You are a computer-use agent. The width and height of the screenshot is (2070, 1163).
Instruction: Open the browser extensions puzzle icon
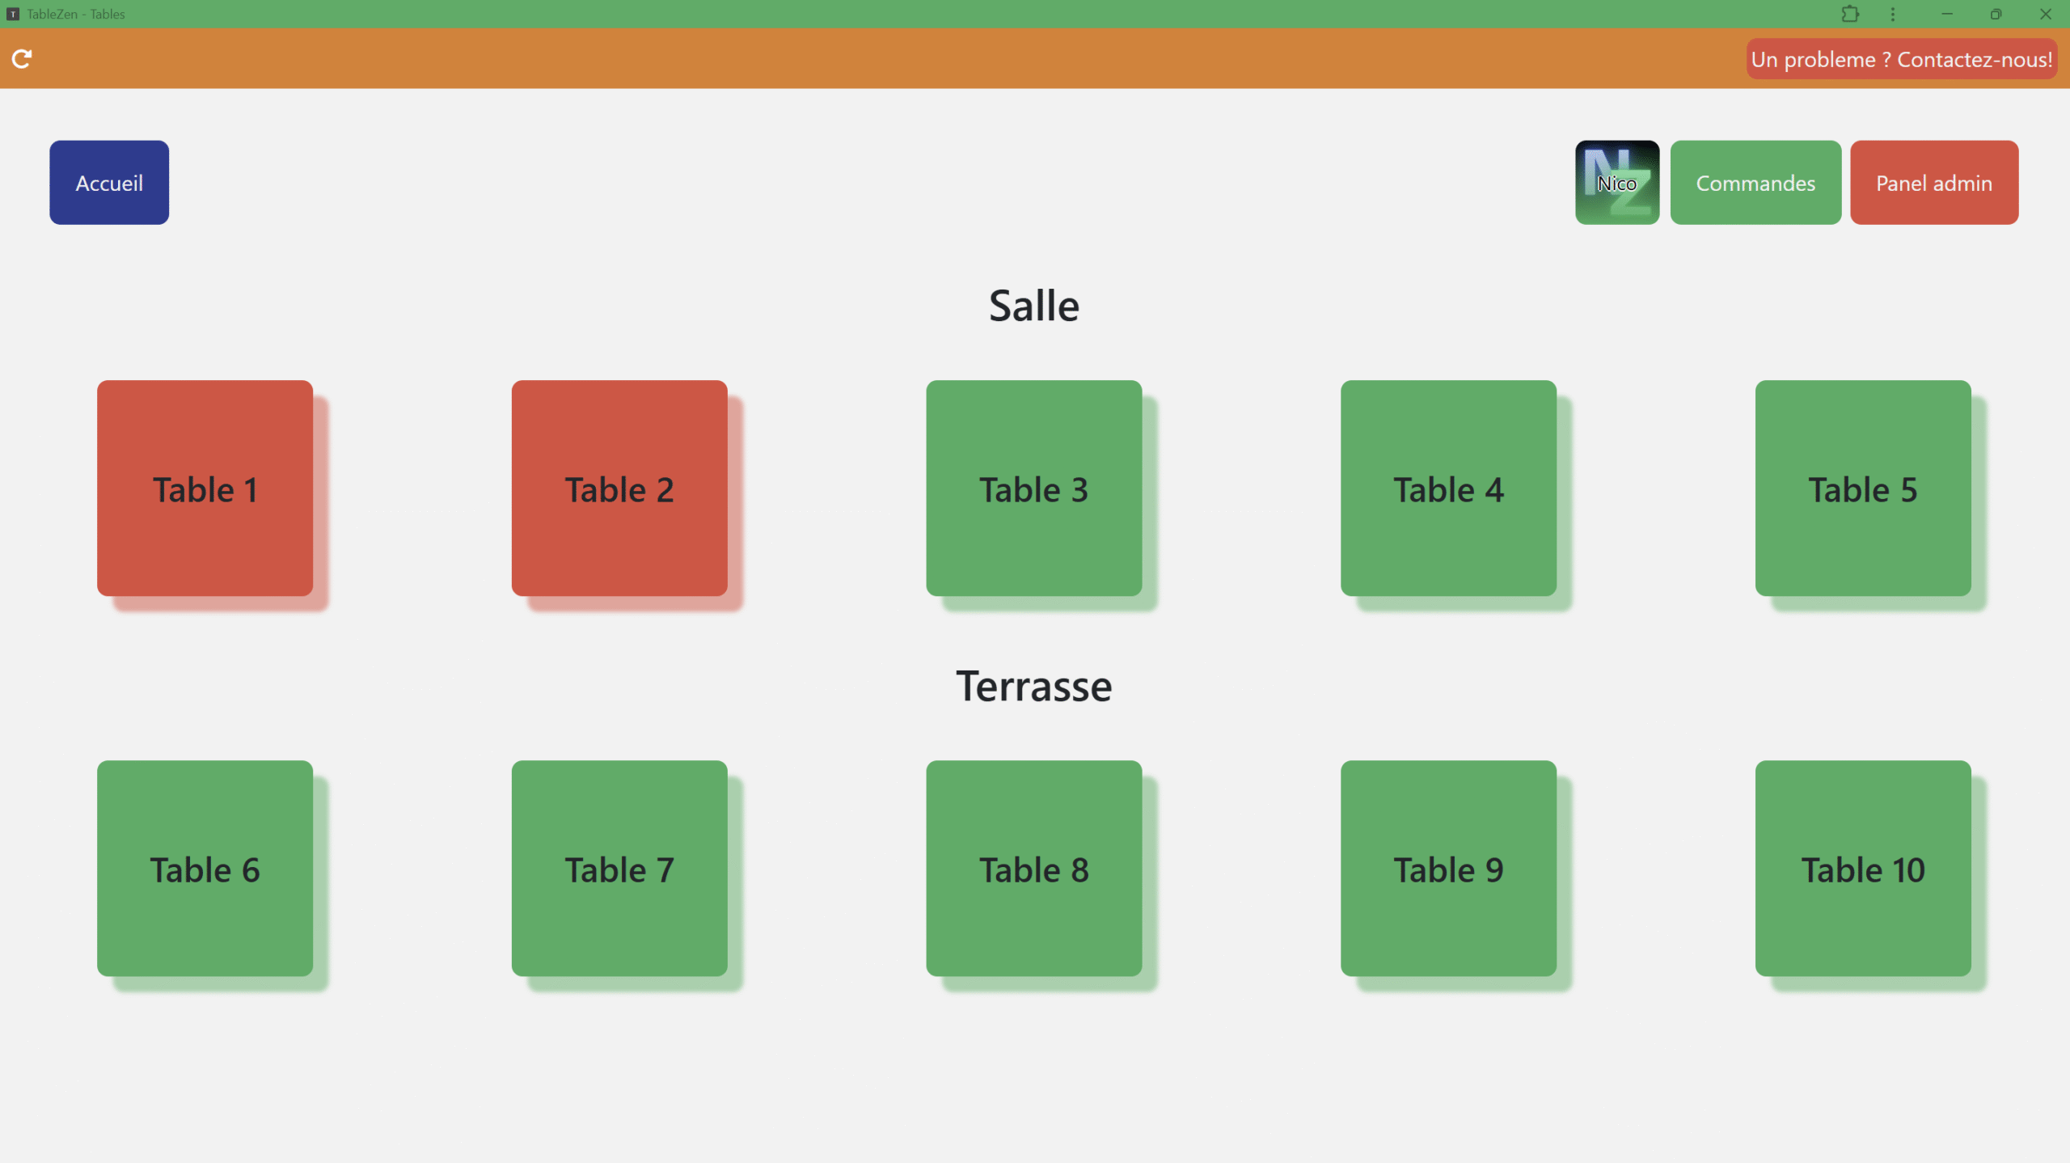click(x=1849, y=14)
